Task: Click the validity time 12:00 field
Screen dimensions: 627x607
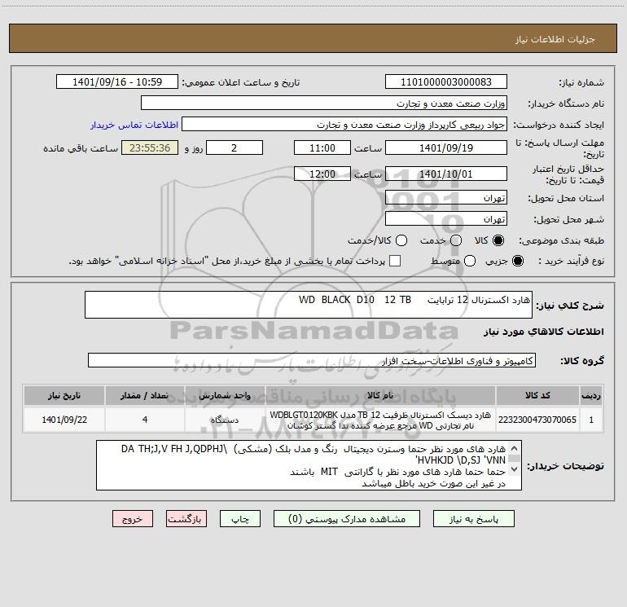Action: pos(322,174)
